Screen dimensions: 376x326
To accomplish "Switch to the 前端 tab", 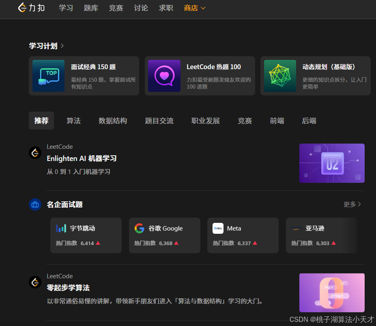I will click(x=277, y=121).
